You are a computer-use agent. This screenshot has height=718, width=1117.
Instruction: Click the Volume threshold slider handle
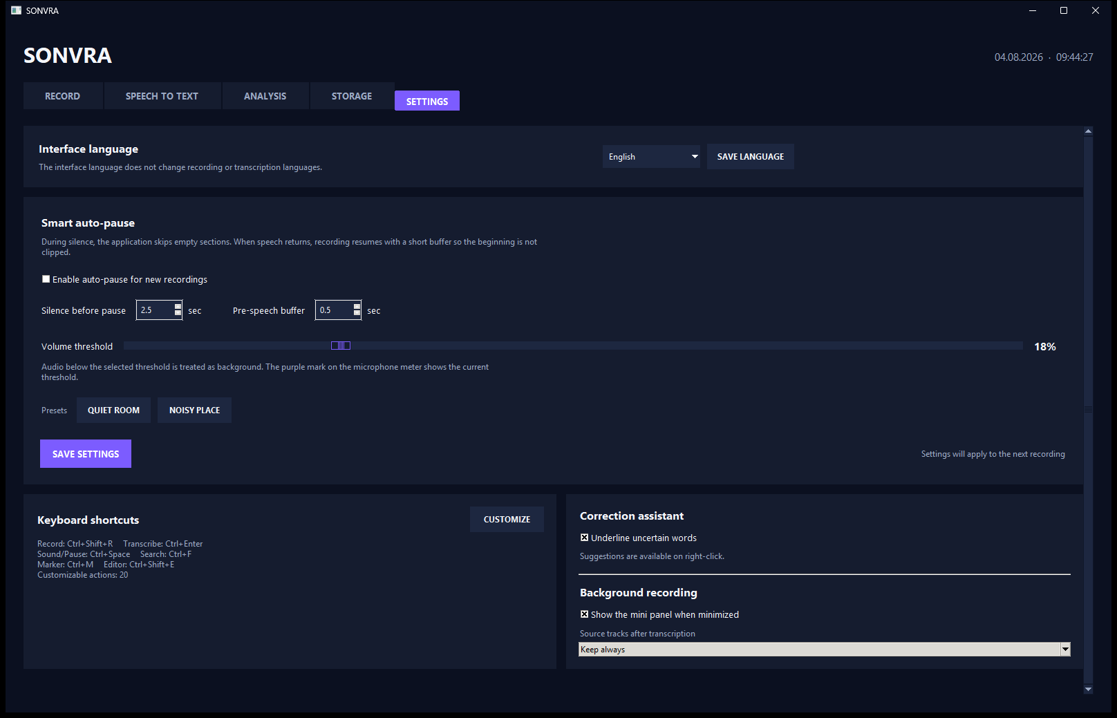341,346
